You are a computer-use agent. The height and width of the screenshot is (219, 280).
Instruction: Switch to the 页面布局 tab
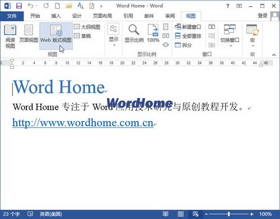[x=102, y=16]
